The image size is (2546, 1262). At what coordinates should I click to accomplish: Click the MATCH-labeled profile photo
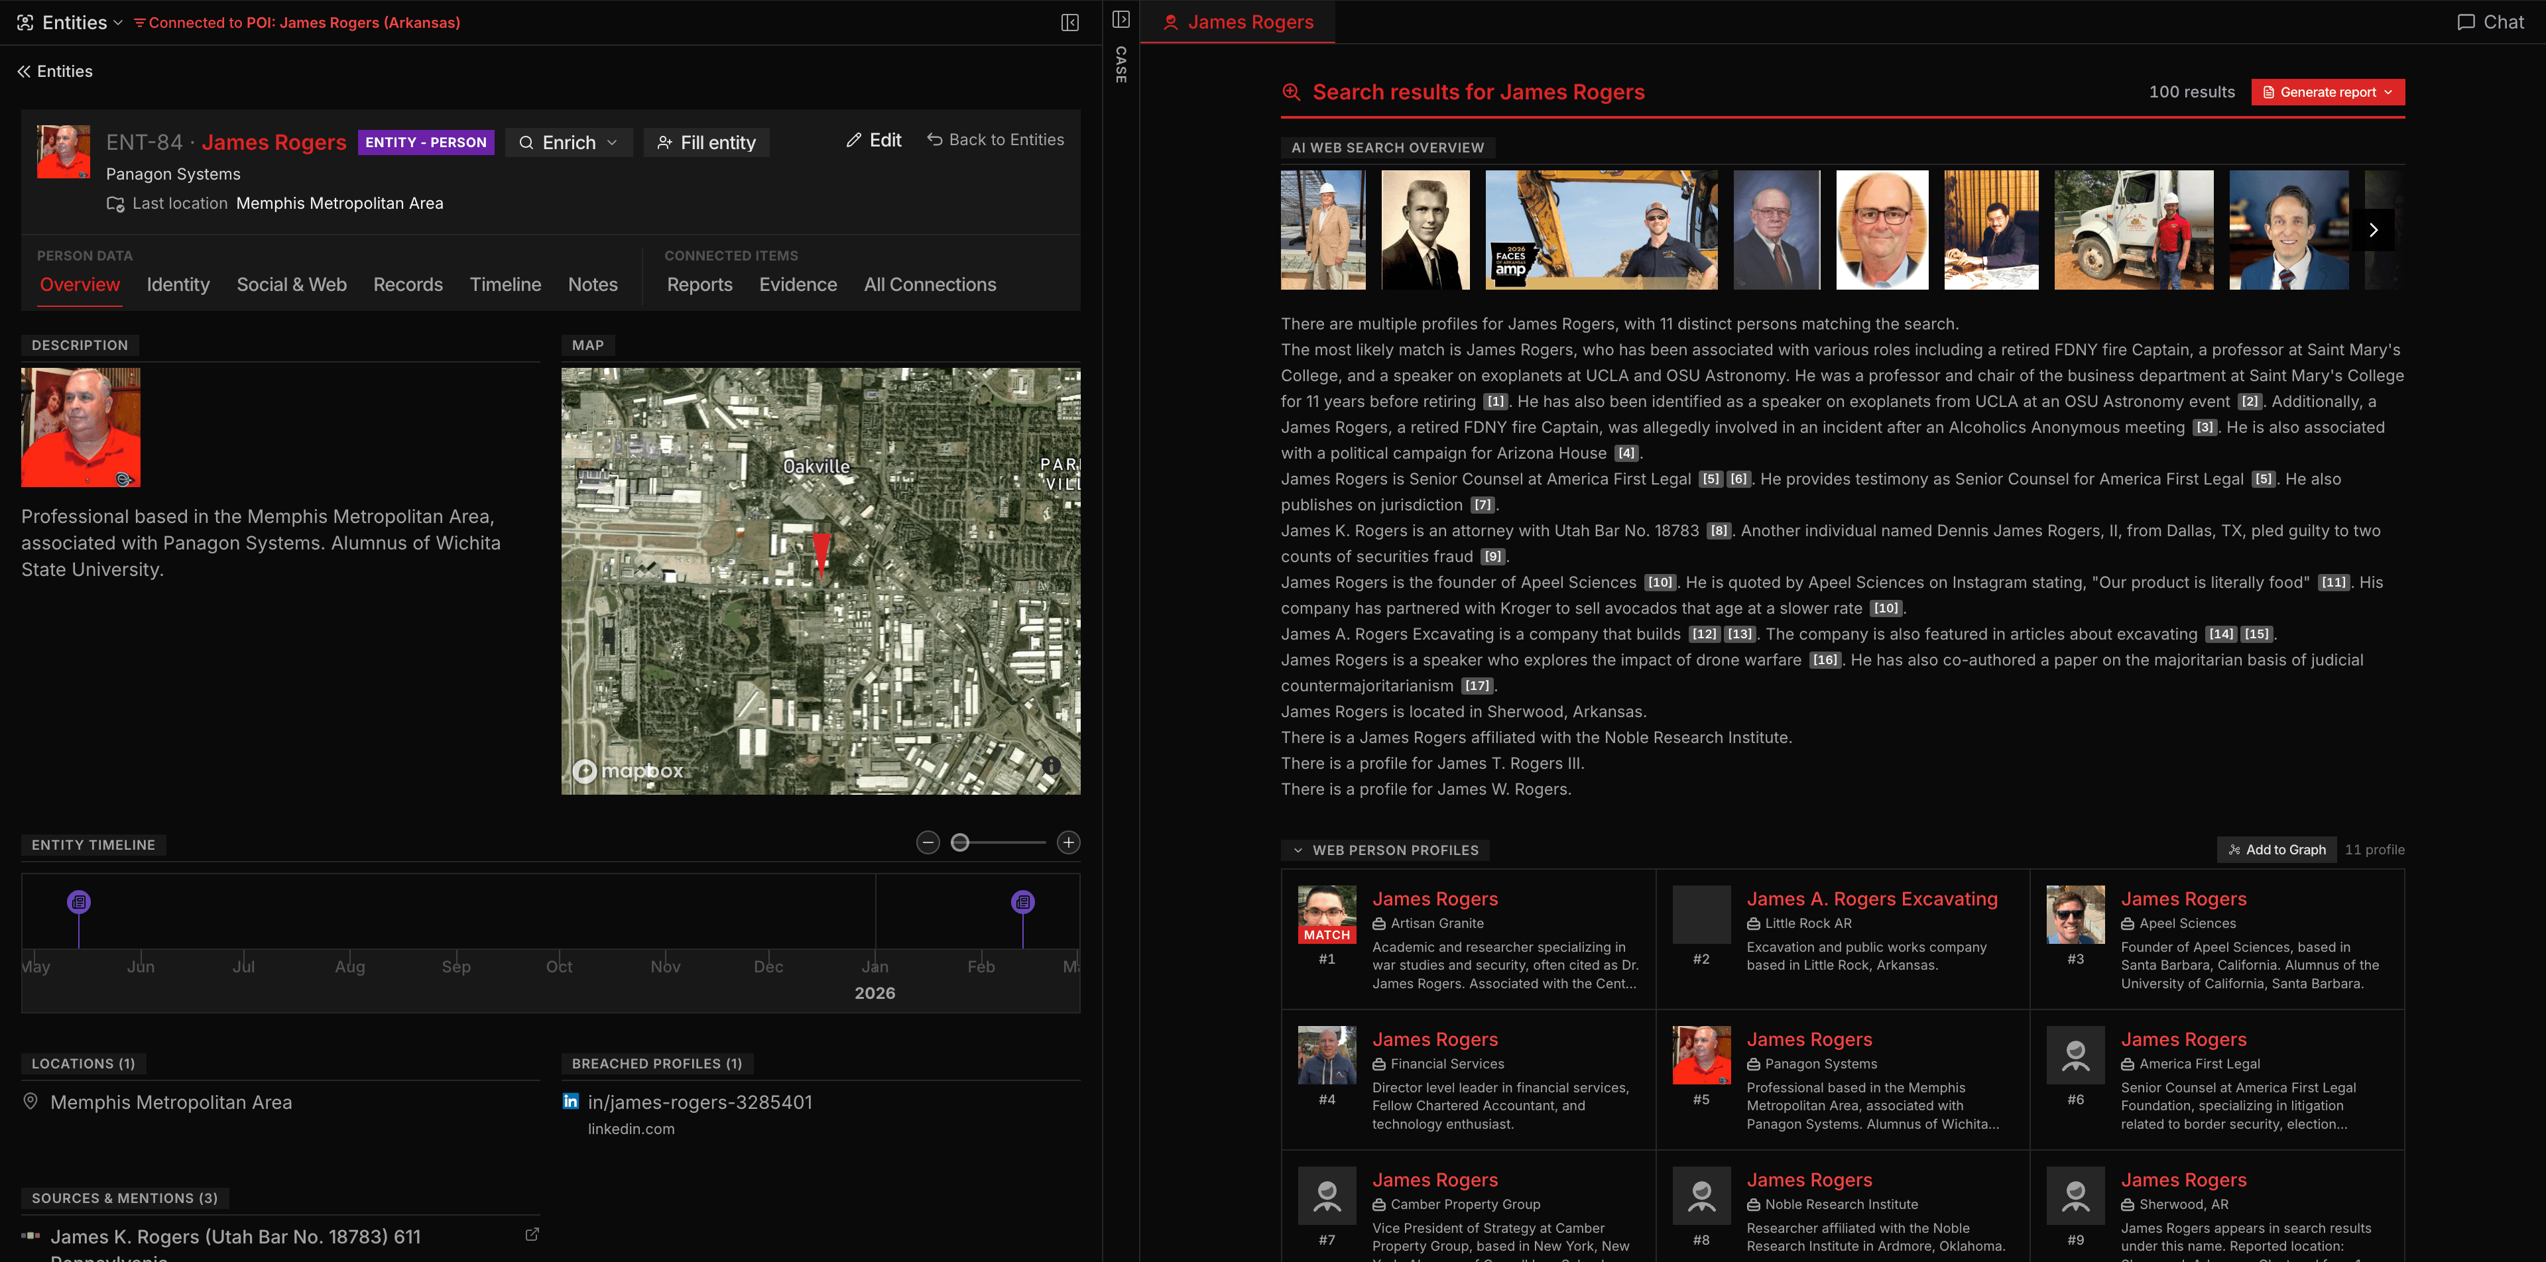(x=1326, y=915)
